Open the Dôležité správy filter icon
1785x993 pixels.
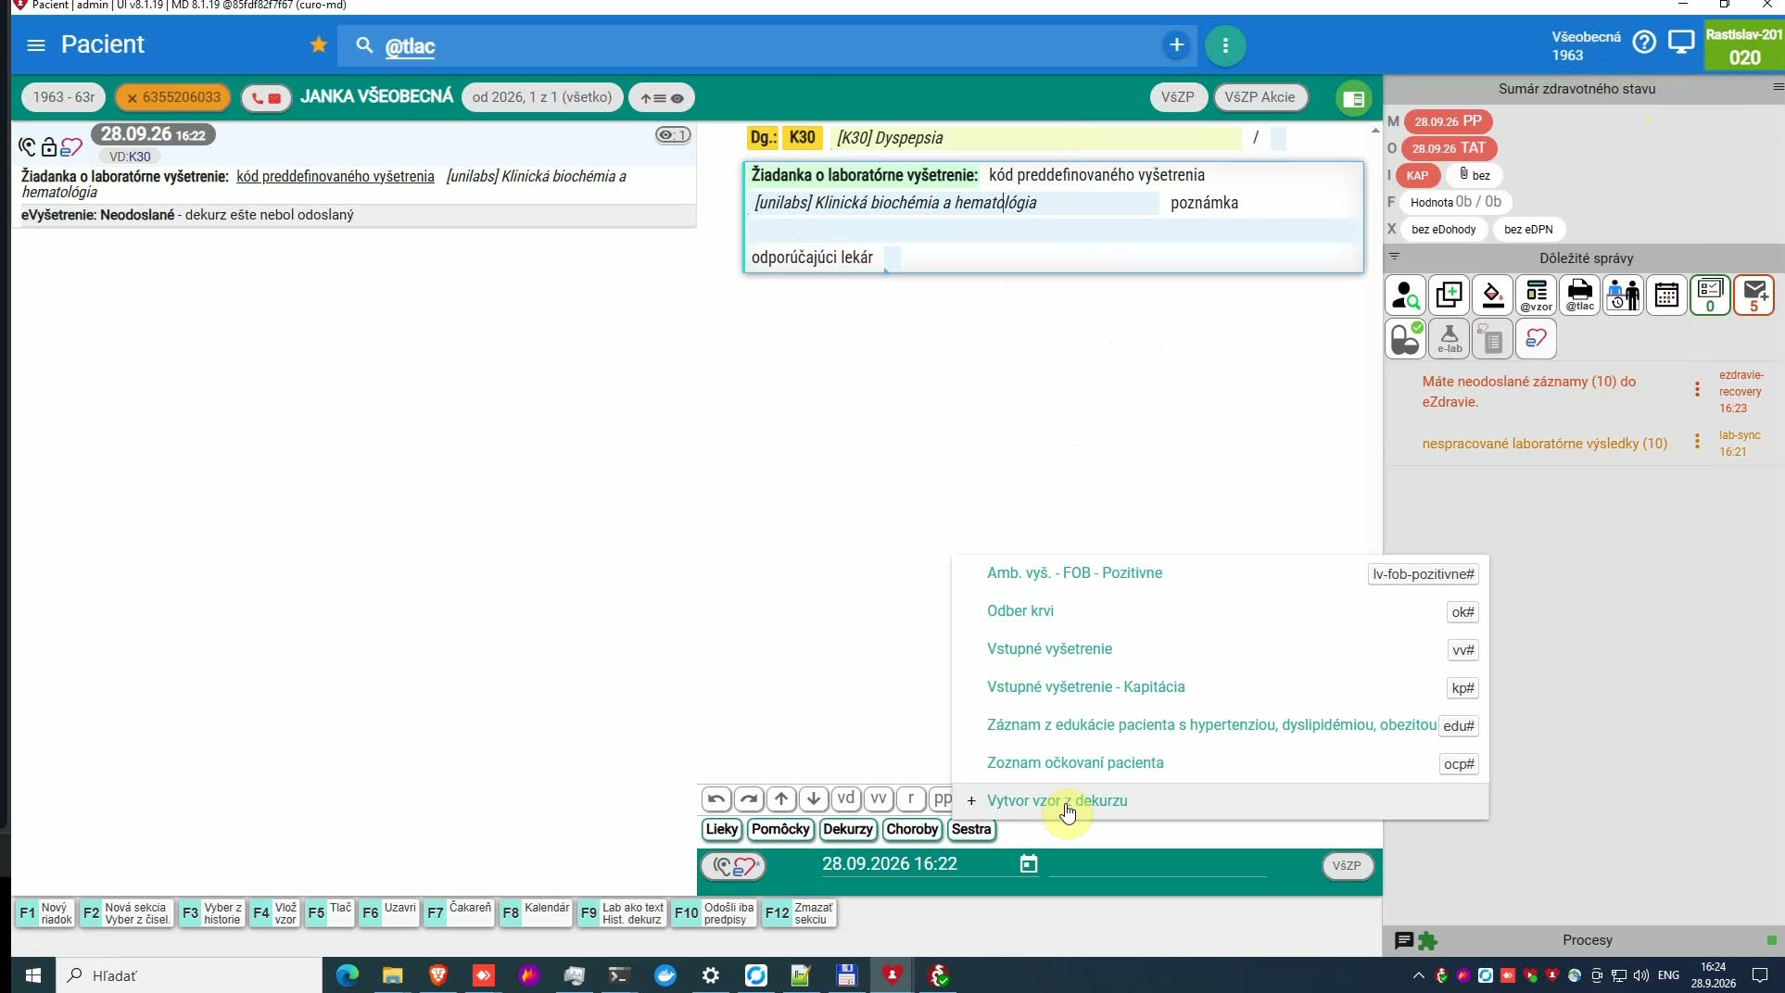(1394, 257)
